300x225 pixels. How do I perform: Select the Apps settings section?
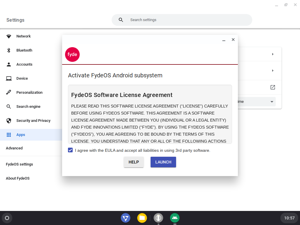pos(31,135)
